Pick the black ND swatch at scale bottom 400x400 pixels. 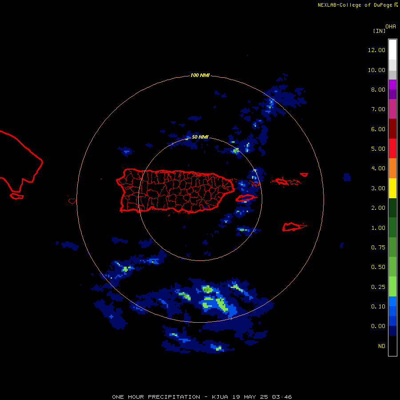pos(392,346)
